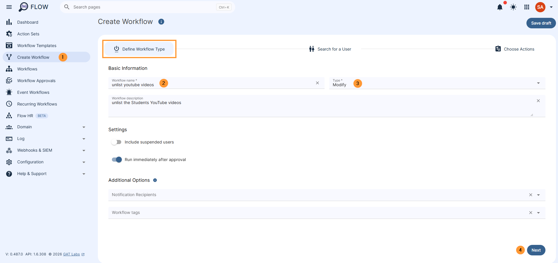Open the apps grid launcher

[527, 7]
